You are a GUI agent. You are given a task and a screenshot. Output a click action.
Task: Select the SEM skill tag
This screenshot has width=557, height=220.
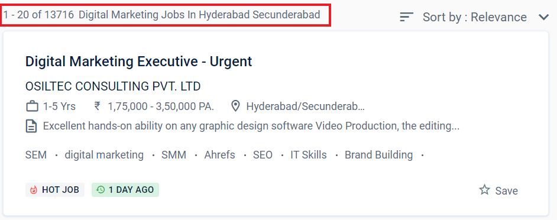(36, 155)
